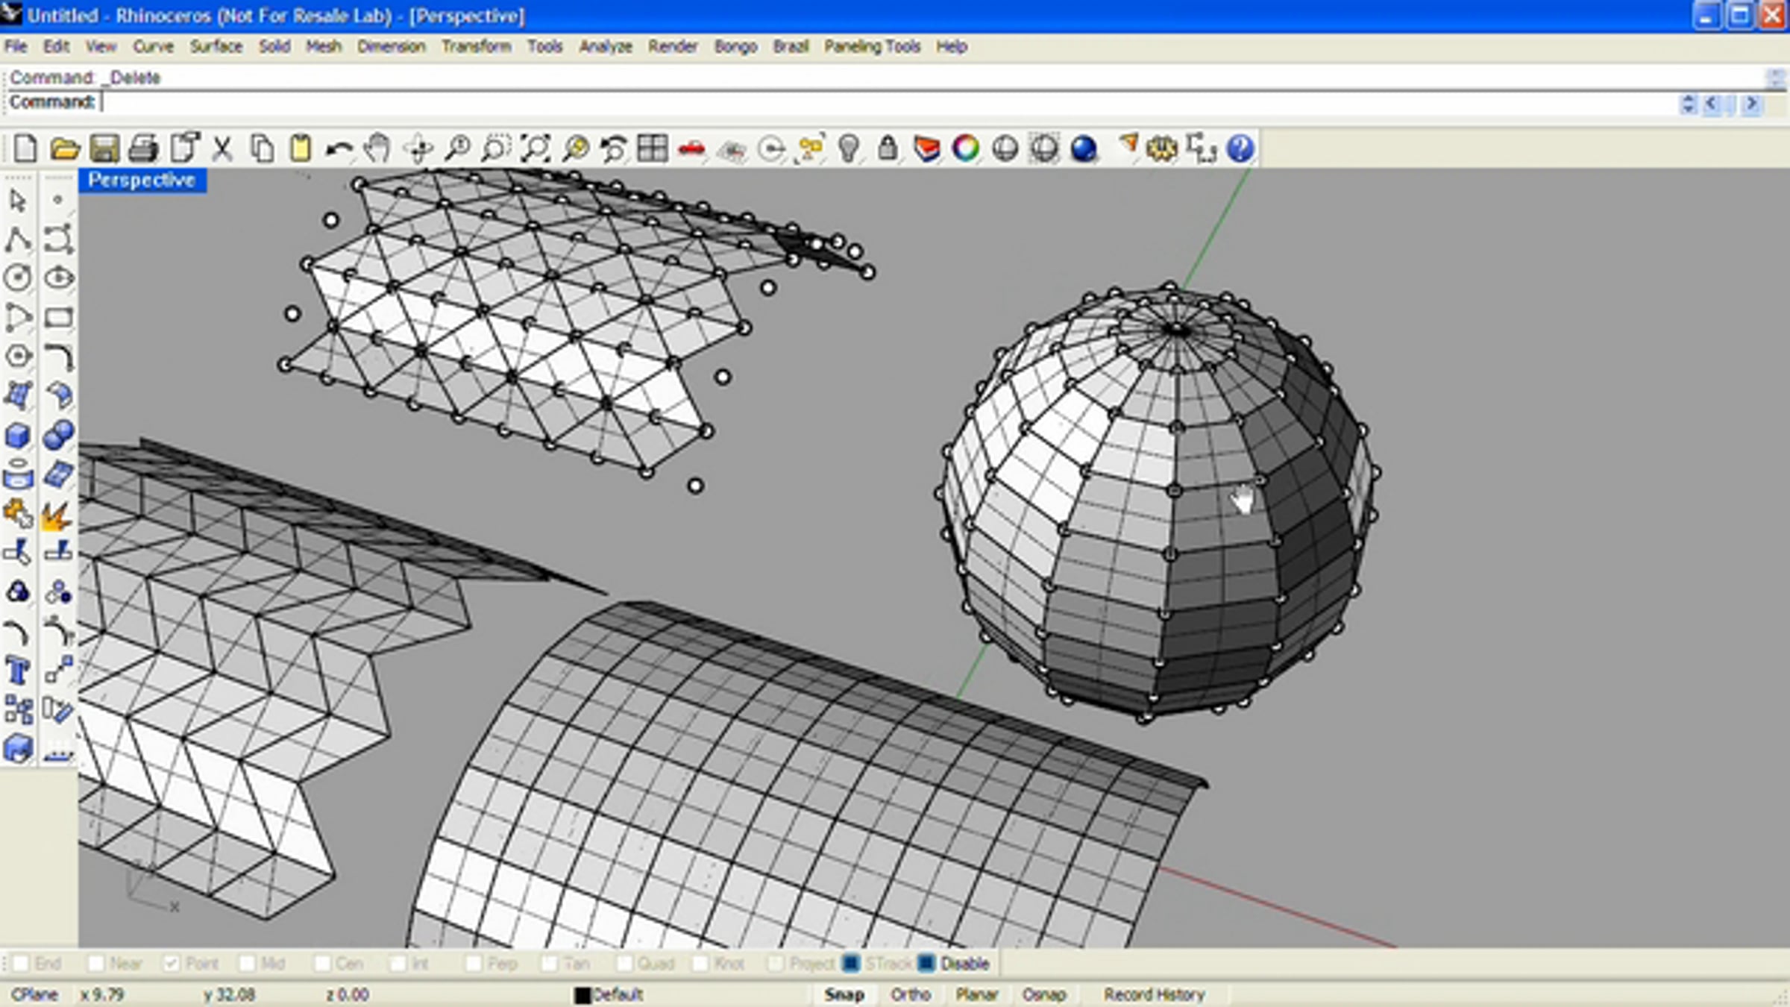
Task: Open the Paneling Tools menu
Action: 873,46
